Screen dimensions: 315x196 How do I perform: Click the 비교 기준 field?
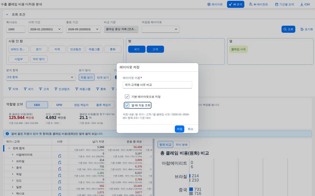click(121, 29)
